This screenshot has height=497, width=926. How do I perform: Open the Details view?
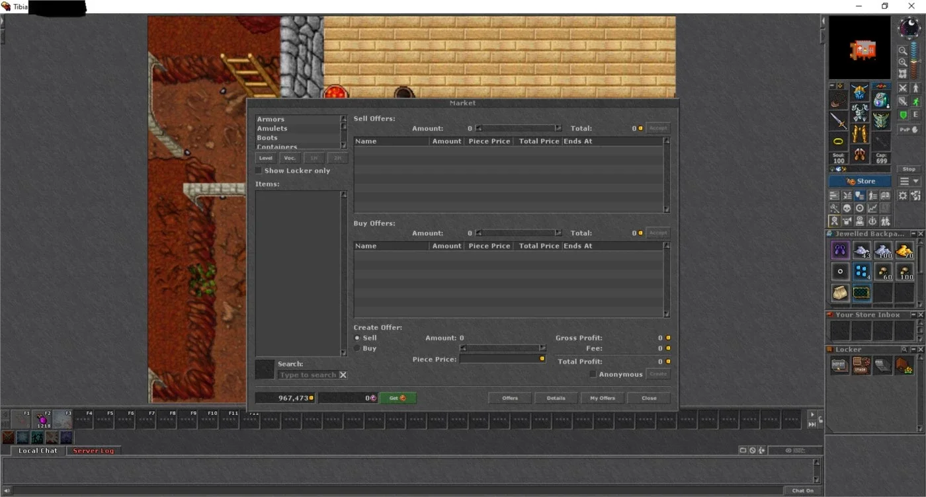point(556,398)
